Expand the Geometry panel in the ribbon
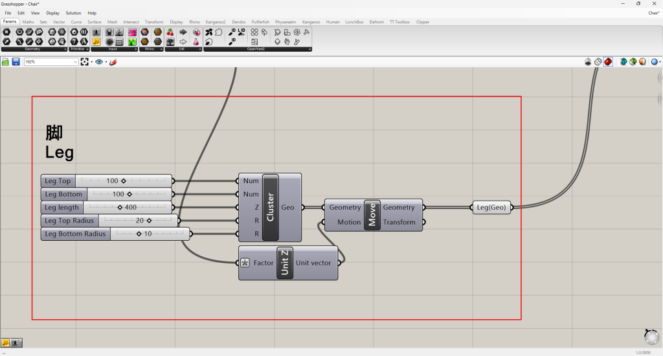 pos(65,49)
